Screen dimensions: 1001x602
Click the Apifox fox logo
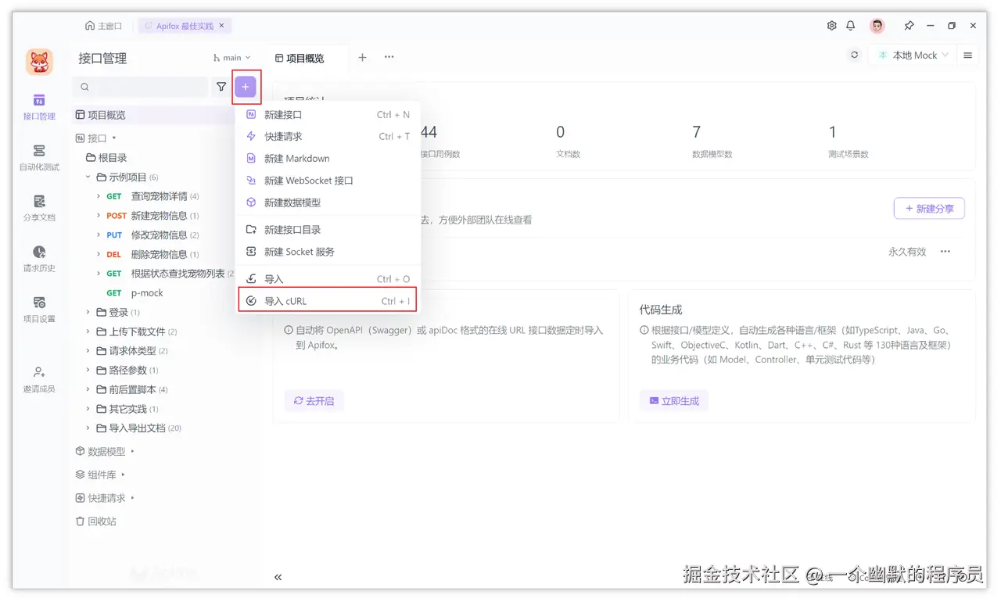(x=39, y=62)
